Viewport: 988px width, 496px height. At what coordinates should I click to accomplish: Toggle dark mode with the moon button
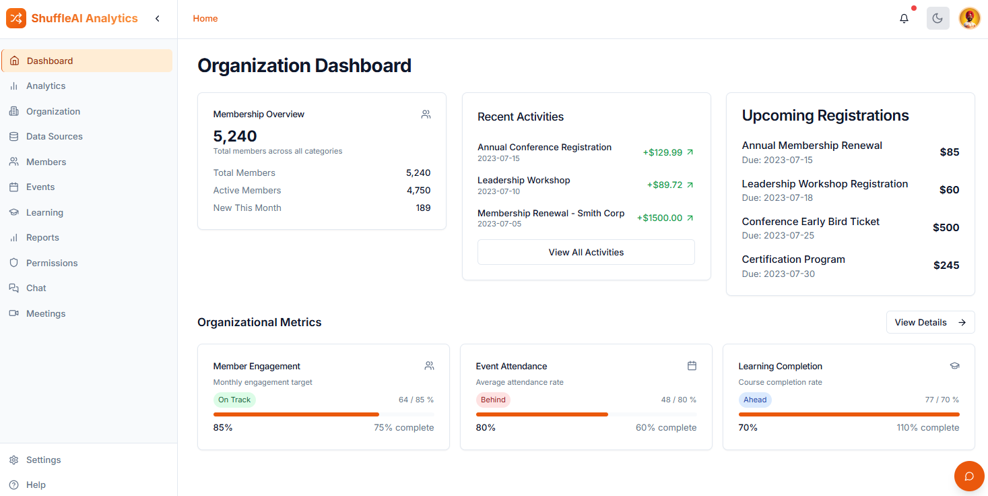937,18
